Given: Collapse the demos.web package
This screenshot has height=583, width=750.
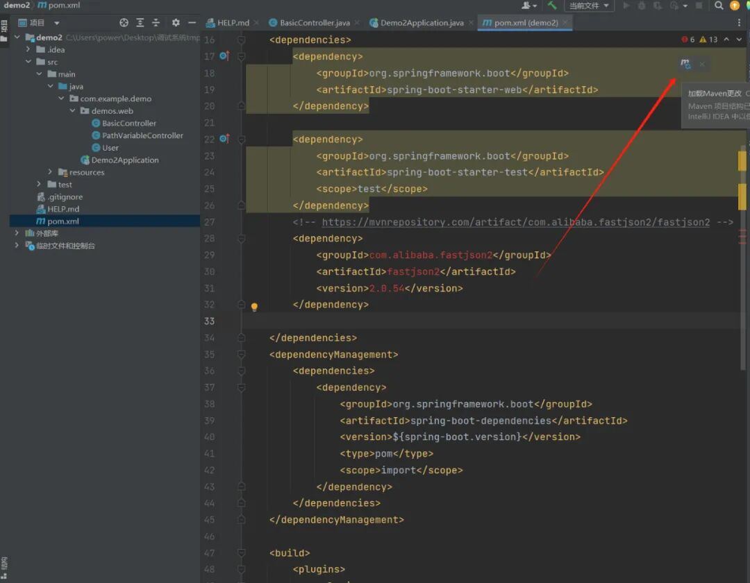Looking at the screenshot, I should [73, 111].
